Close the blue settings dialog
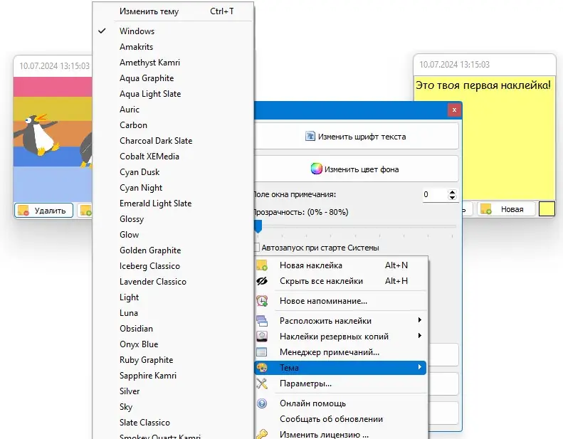 [x=454, y=110]
